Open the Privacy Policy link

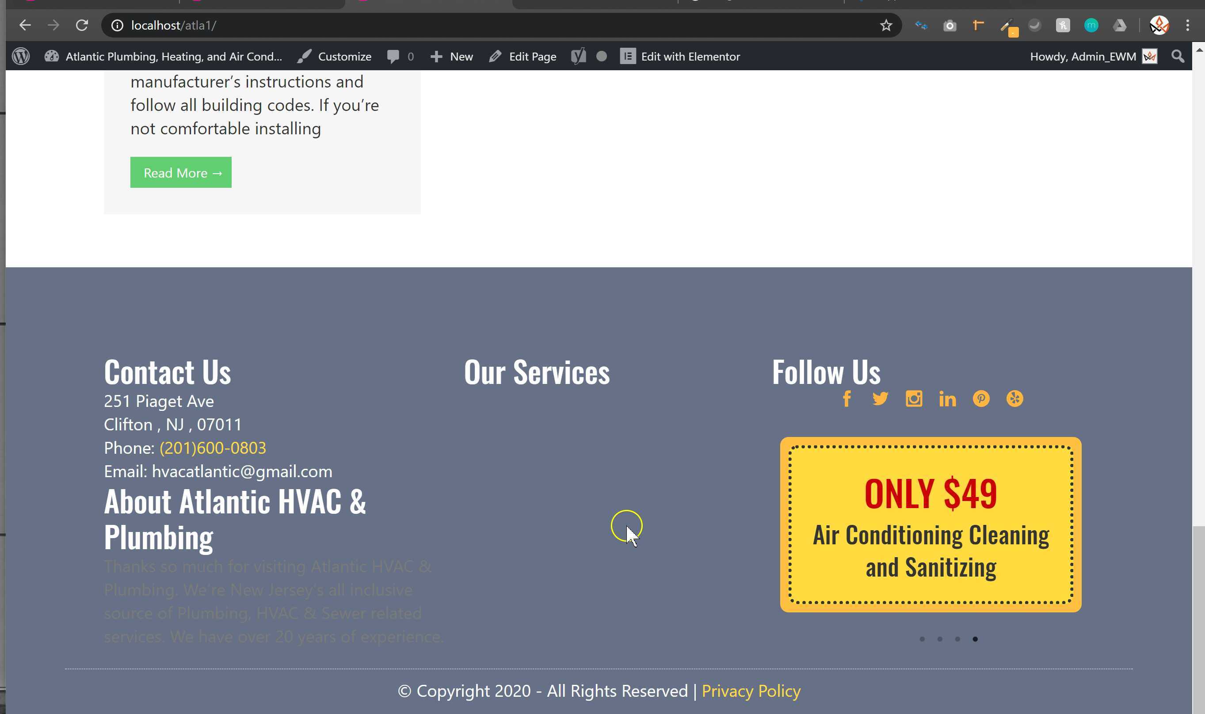(751, 691)
